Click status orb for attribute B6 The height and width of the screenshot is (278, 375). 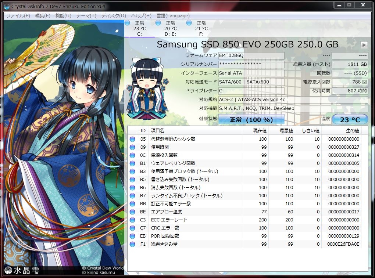click(x=132, y=188)
